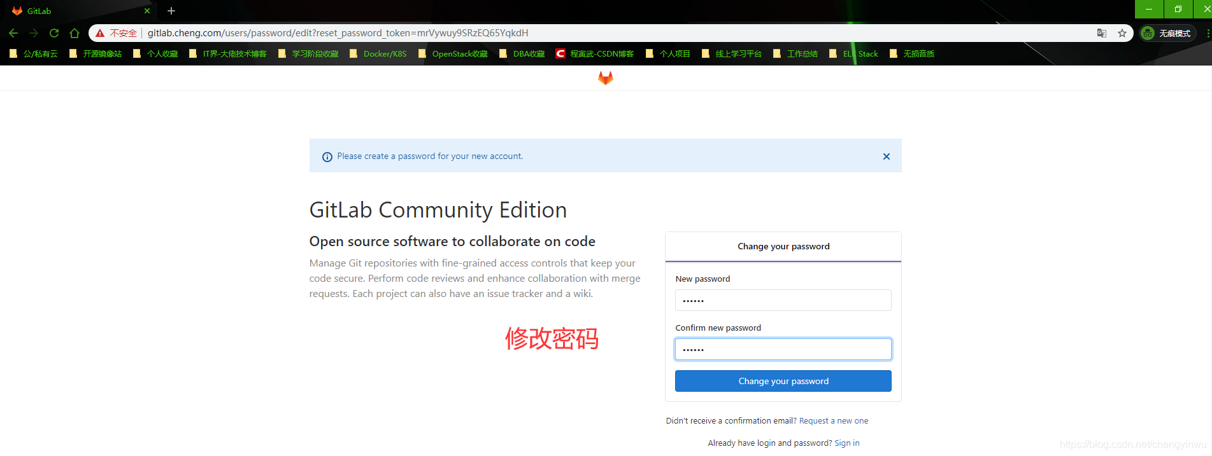Click the browser forward arrow
This screenshot has width=1212, height=456.
point(34,33)
